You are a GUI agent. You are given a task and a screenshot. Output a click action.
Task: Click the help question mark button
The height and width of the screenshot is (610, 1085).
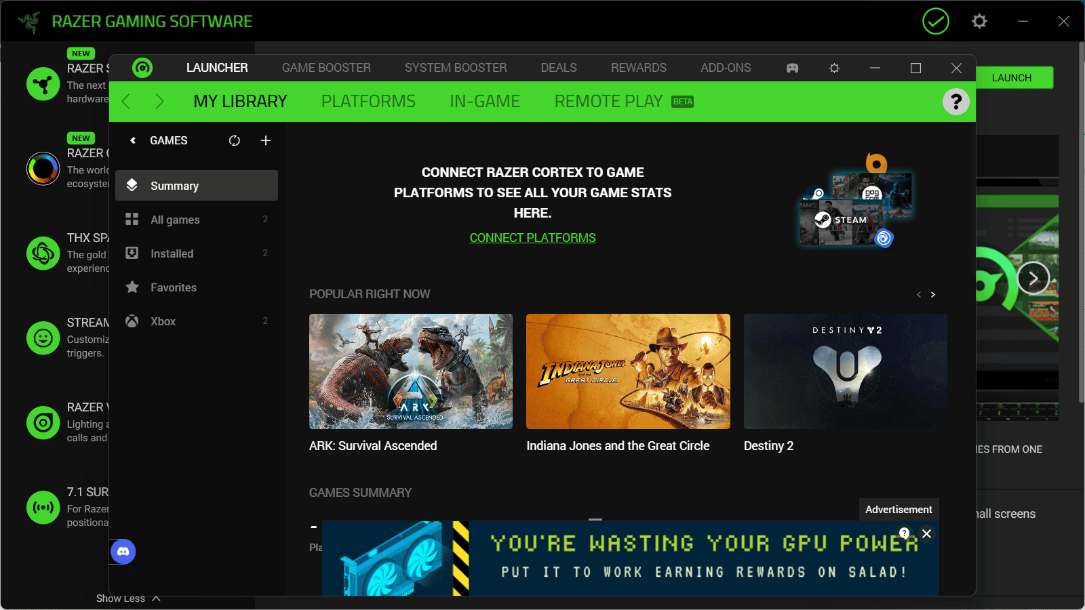pyautogui.click(x=956, y=102)
